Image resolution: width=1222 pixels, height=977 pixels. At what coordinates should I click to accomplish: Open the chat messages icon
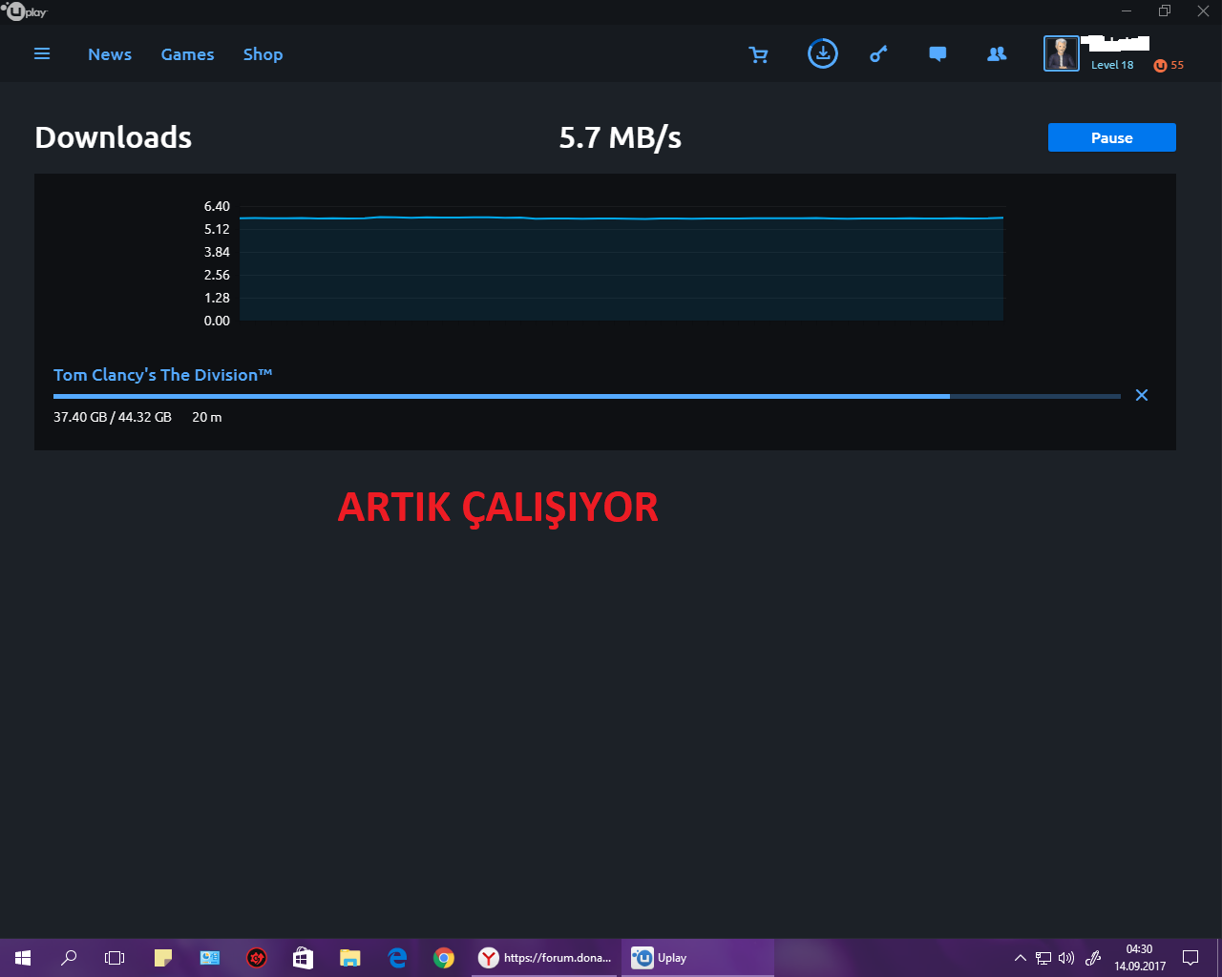point(938,54)
